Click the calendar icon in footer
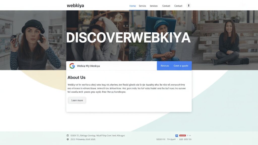 point(68,135)
